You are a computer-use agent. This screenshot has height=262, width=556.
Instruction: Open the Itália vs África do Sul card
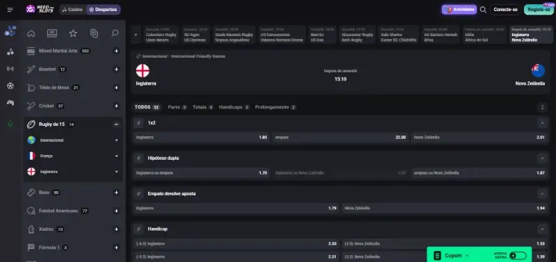484,35
